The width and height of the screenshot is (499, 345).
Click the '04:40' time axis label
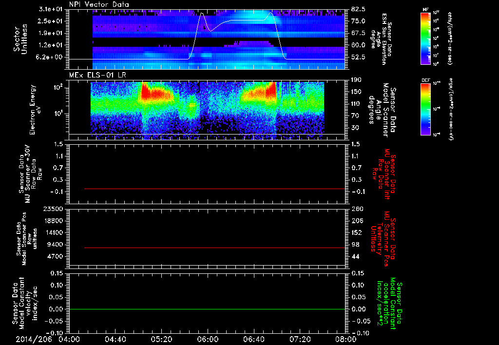(x=115, y=339)
